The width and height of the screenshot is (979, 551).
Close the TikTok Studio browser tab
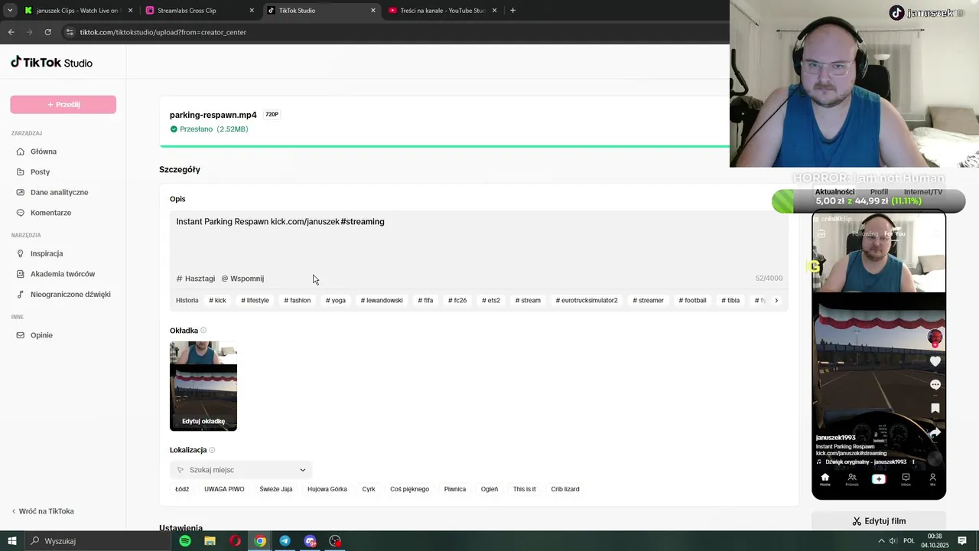click(373, 11)
